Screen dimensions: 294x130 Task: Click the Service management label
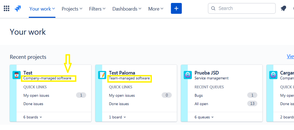point(212,78)
